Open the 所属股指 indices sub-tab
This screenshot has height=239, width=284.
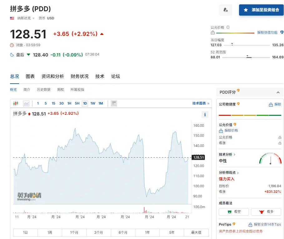pos(77,90)
